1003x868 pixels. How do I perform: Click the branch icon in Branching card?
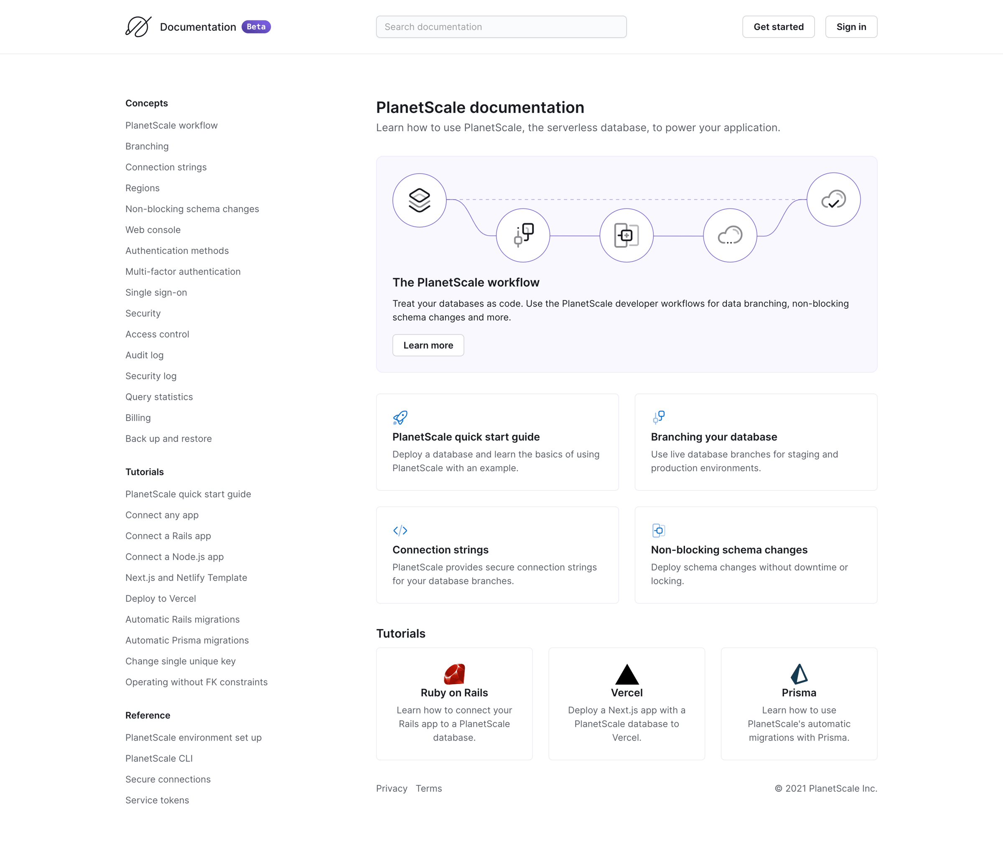pos(659,417)
